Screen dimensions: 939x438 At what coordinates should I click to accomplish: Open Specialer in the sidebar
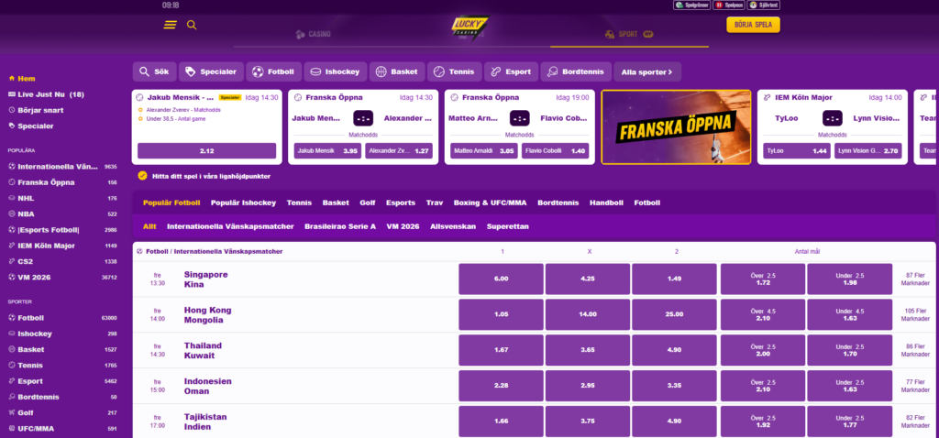32,126
